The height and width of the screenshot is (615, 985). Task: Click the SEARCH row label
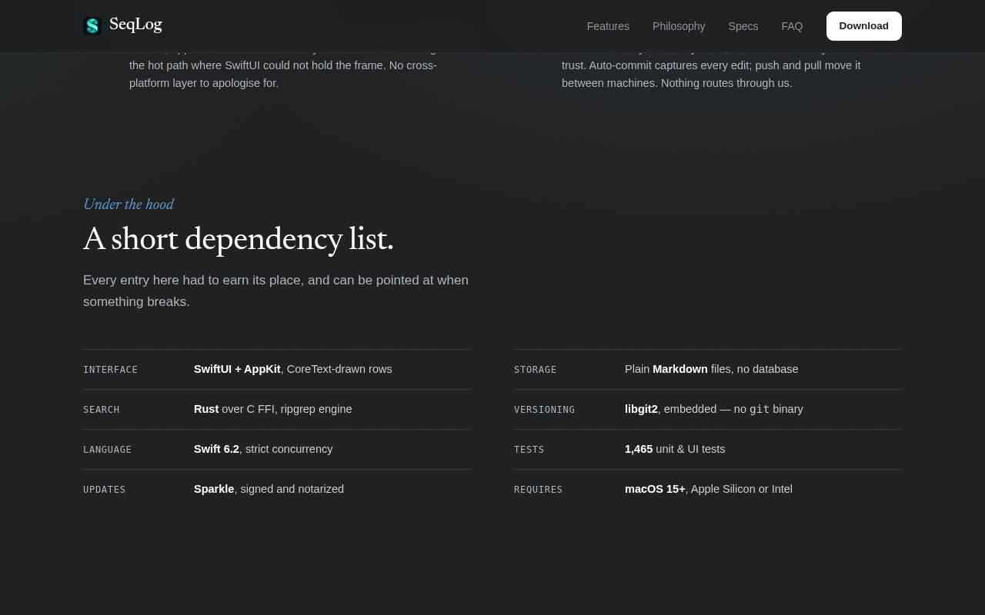tap(102, 410)
